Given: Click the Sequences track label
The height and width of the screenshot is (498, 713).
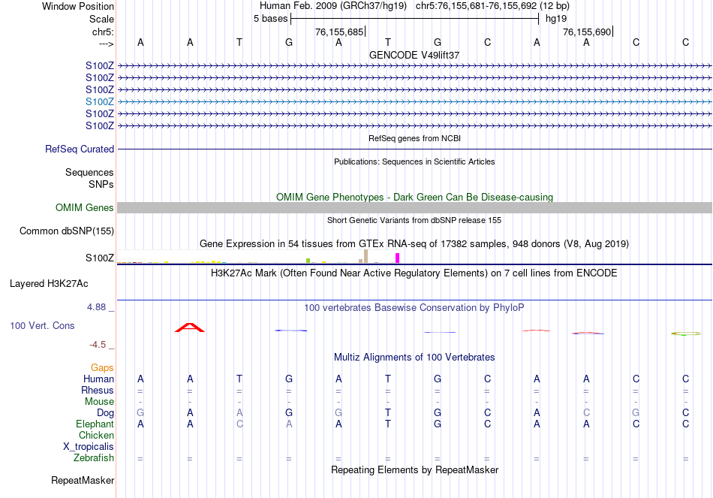Looking at the screenshot, I should pyautogui.click(x=89, y=172).
